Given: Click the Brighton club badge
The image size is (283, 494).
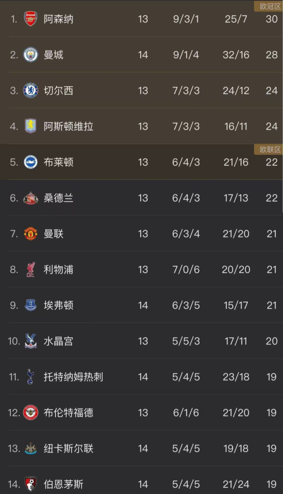Looking at the screenshot, I should point(31,162).
